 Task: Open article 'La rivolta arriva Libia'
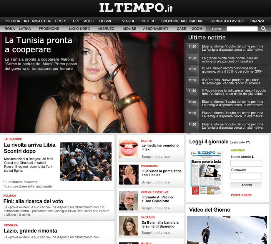30,148
